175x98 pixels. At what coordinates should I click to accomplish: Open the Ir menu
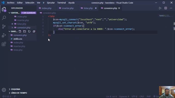44,3
